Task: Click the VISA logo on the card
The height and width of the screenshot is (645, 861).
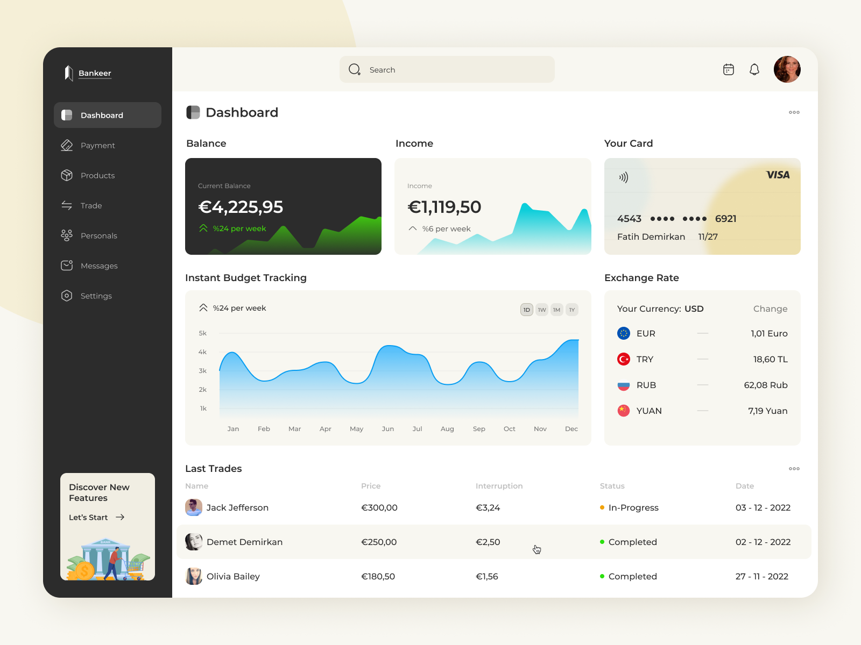Action: click(778, 175)
